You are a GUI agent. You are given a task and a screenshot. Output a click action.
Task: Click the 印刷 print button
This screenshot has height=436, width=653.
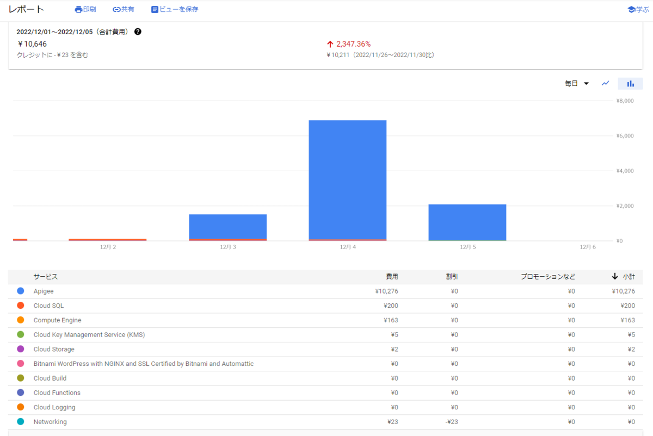coord(85,9)
